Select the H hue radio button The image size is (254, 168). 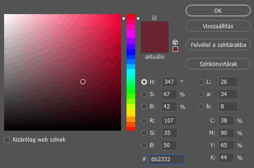point(144,82)
